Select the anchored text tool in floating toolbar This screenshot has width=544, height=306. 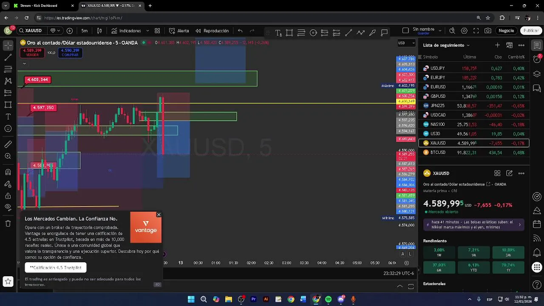coord(278,33)
